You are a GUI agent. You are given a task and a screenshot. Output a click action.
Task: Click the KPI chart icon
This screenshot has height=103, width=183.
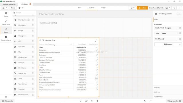tap(15, 41)
